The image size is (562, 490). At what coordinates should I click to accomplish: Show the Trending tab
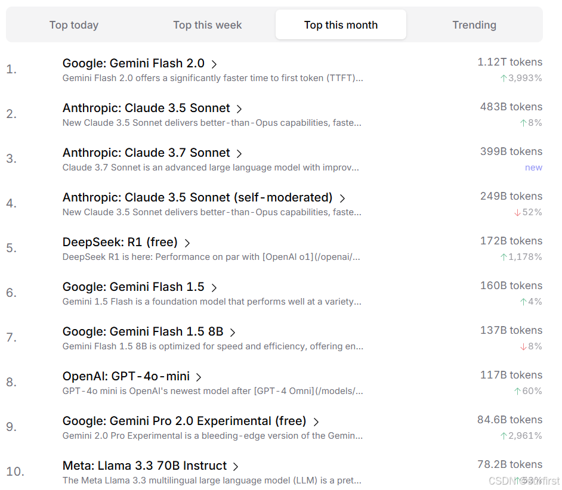(474, 25)
